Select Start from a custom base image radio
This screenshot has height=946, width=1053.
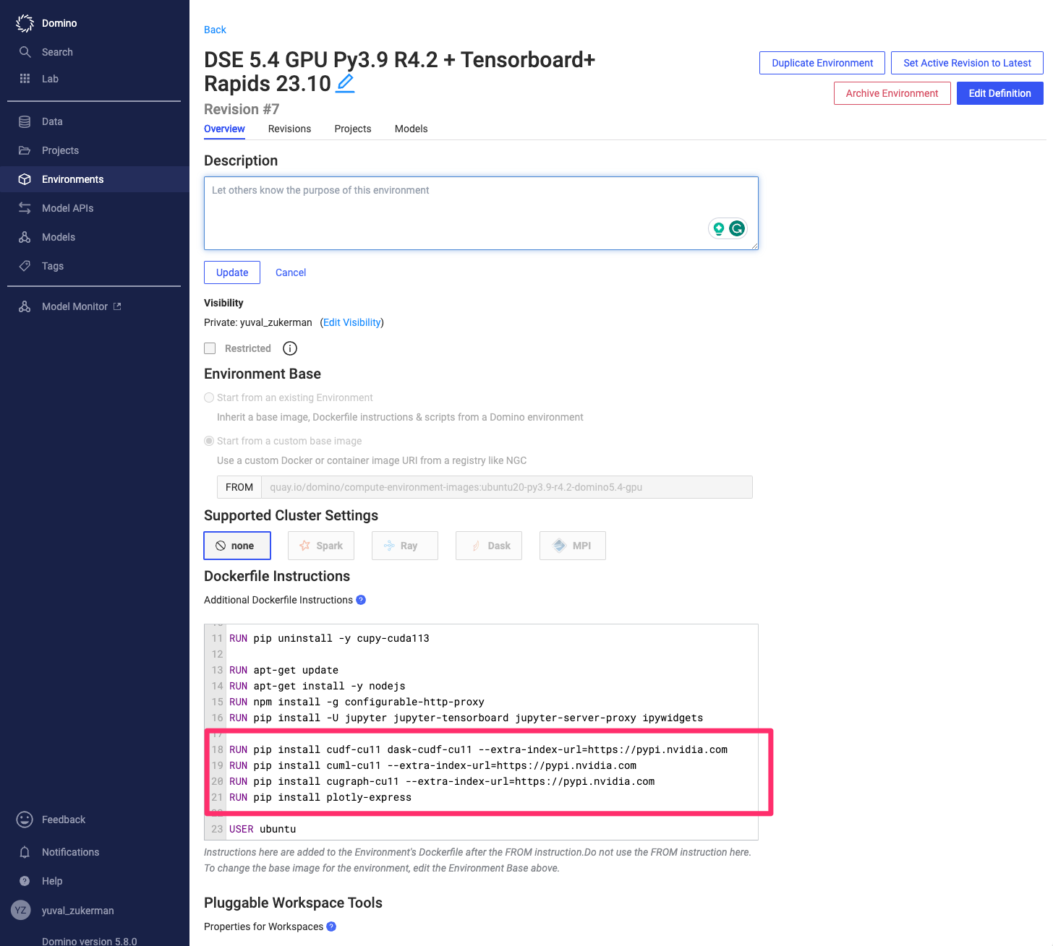click(209, 441)
